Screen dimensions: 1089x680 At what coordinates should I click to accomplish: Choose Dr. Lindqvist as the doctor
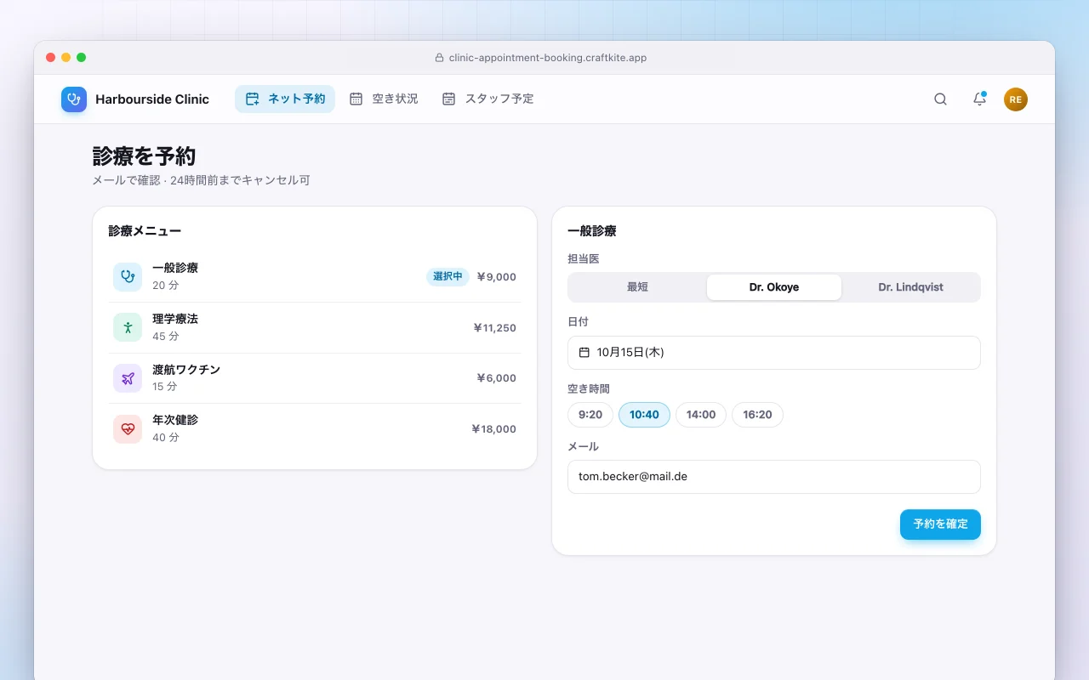pos(910,287)
